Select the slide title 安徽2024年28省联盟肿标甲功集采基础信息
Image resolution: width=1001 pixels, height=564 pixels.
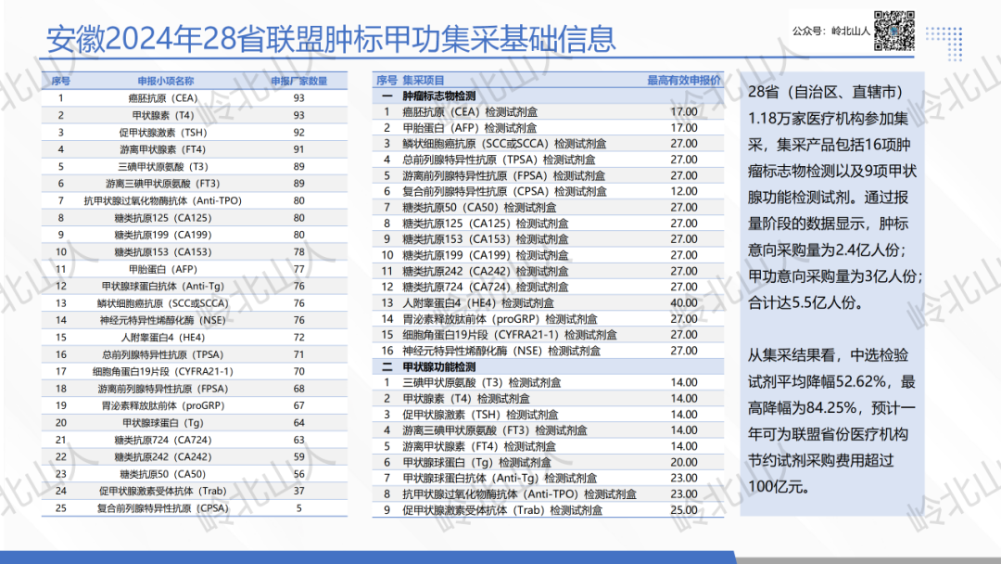[331, 39]
